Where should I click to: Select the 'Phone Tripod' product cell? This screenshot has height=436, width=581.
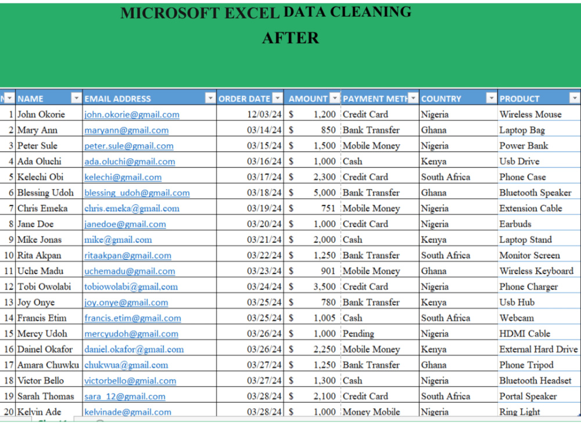pos(539,364)
